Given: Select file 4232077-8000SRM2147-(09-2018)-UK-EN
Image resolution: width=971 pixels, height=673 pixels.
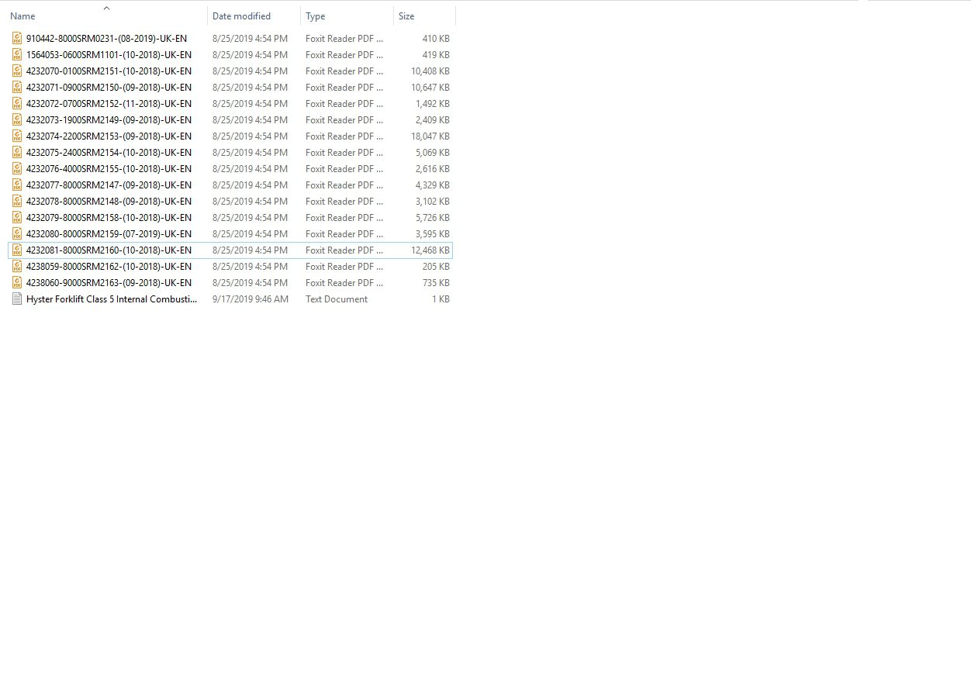Looking at the screenshot, I should [x=109, y=185].
